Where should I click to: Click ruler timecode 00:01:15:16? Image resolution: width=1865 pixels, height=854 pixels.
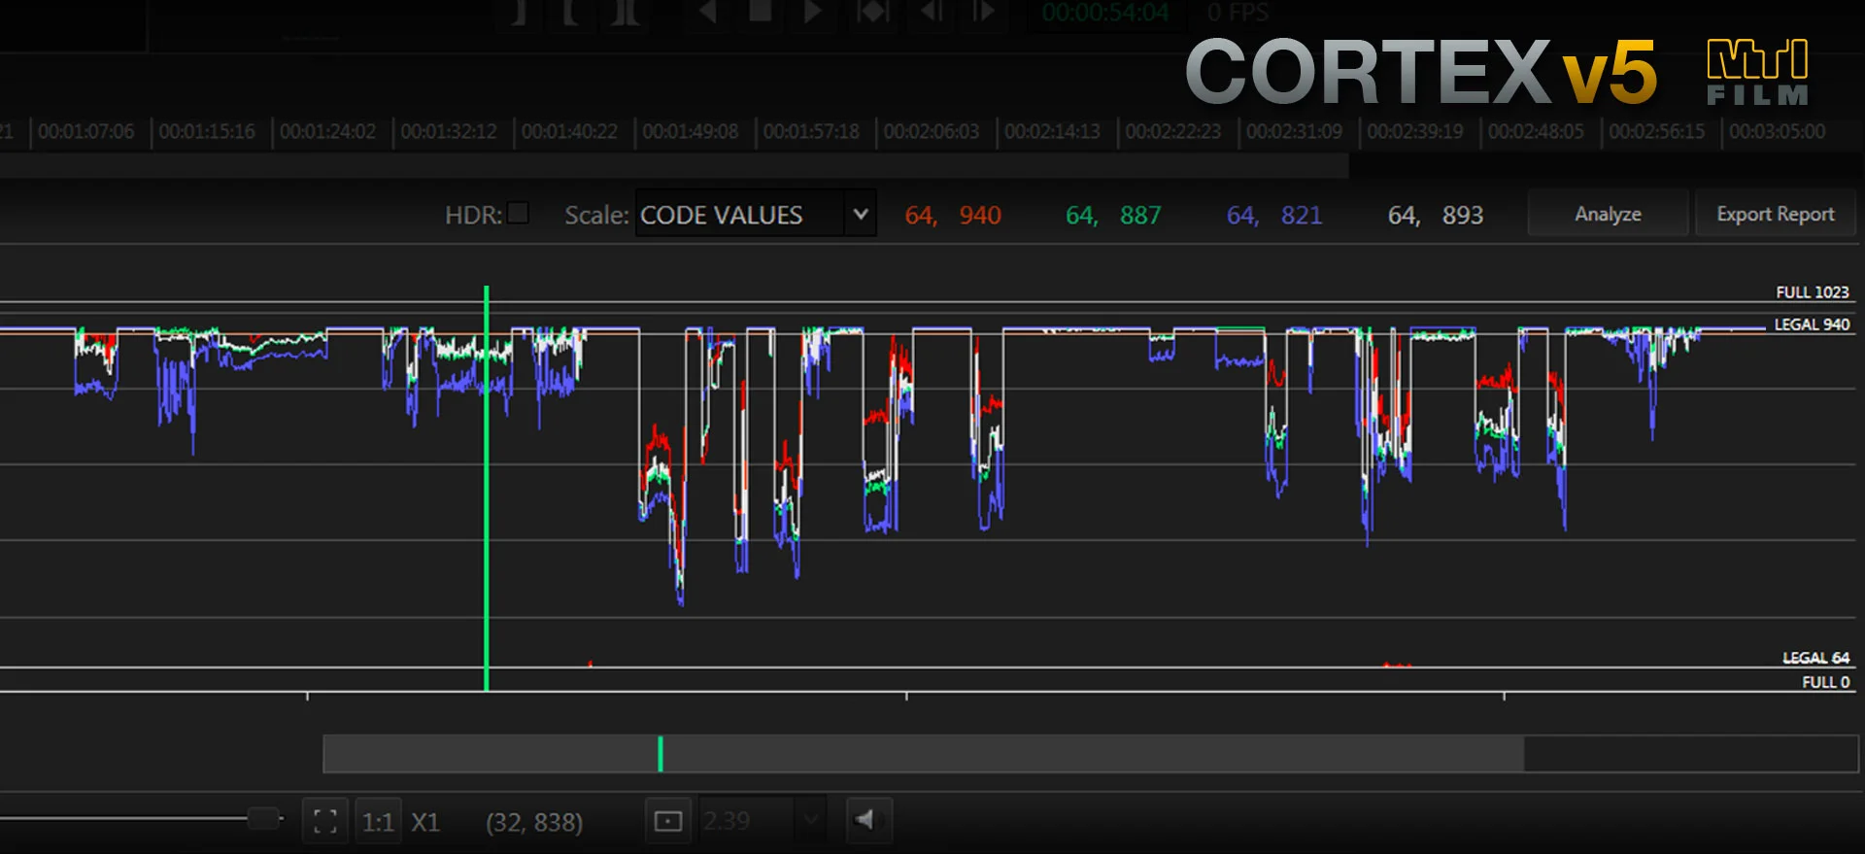207,131
